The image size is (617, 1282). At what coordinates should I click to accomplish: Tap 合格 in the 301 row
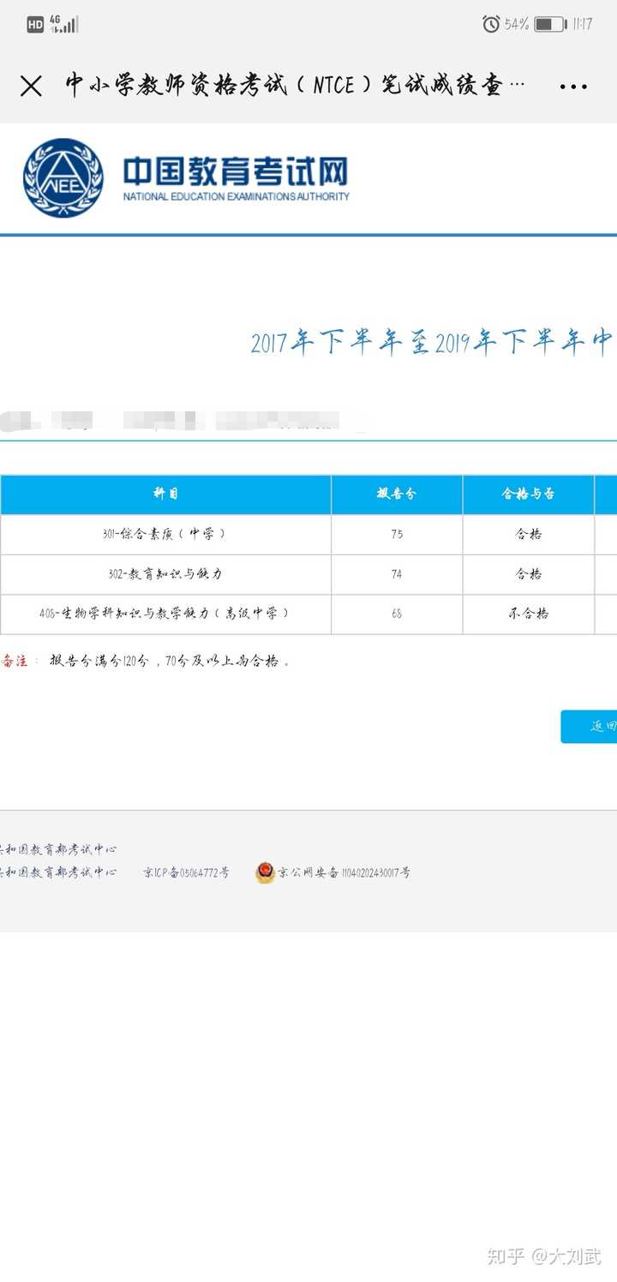coord(528,534)
